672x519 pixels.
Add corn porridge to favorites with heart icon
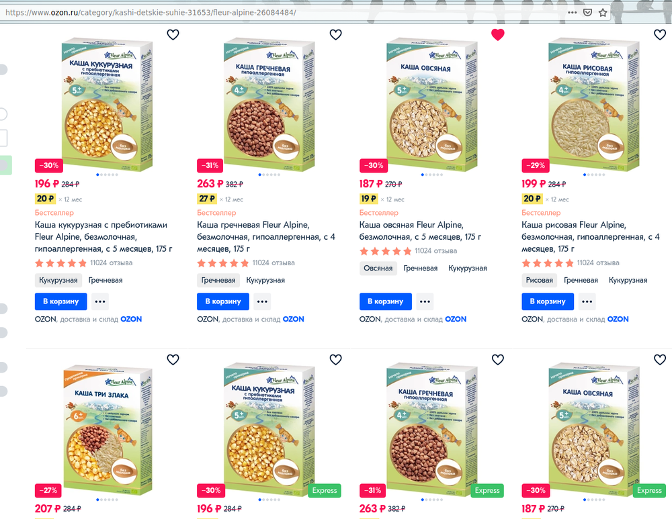(173, 35)
